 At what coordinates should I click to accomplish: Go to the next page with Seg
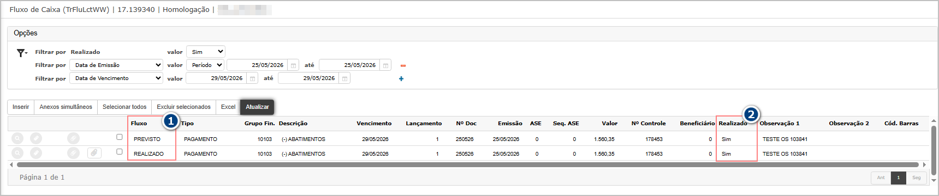(x=916, y=177)
